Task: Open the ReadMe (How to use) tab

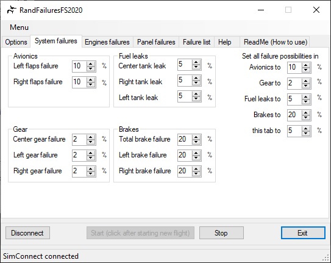Action: pyautogui.click(x=276, y=42)
